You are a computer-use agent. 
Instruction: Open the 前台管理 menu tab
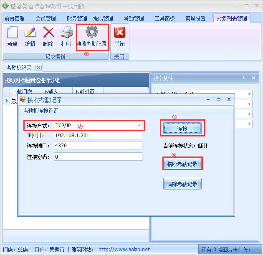pyautogui.click(x=15, y=18)
